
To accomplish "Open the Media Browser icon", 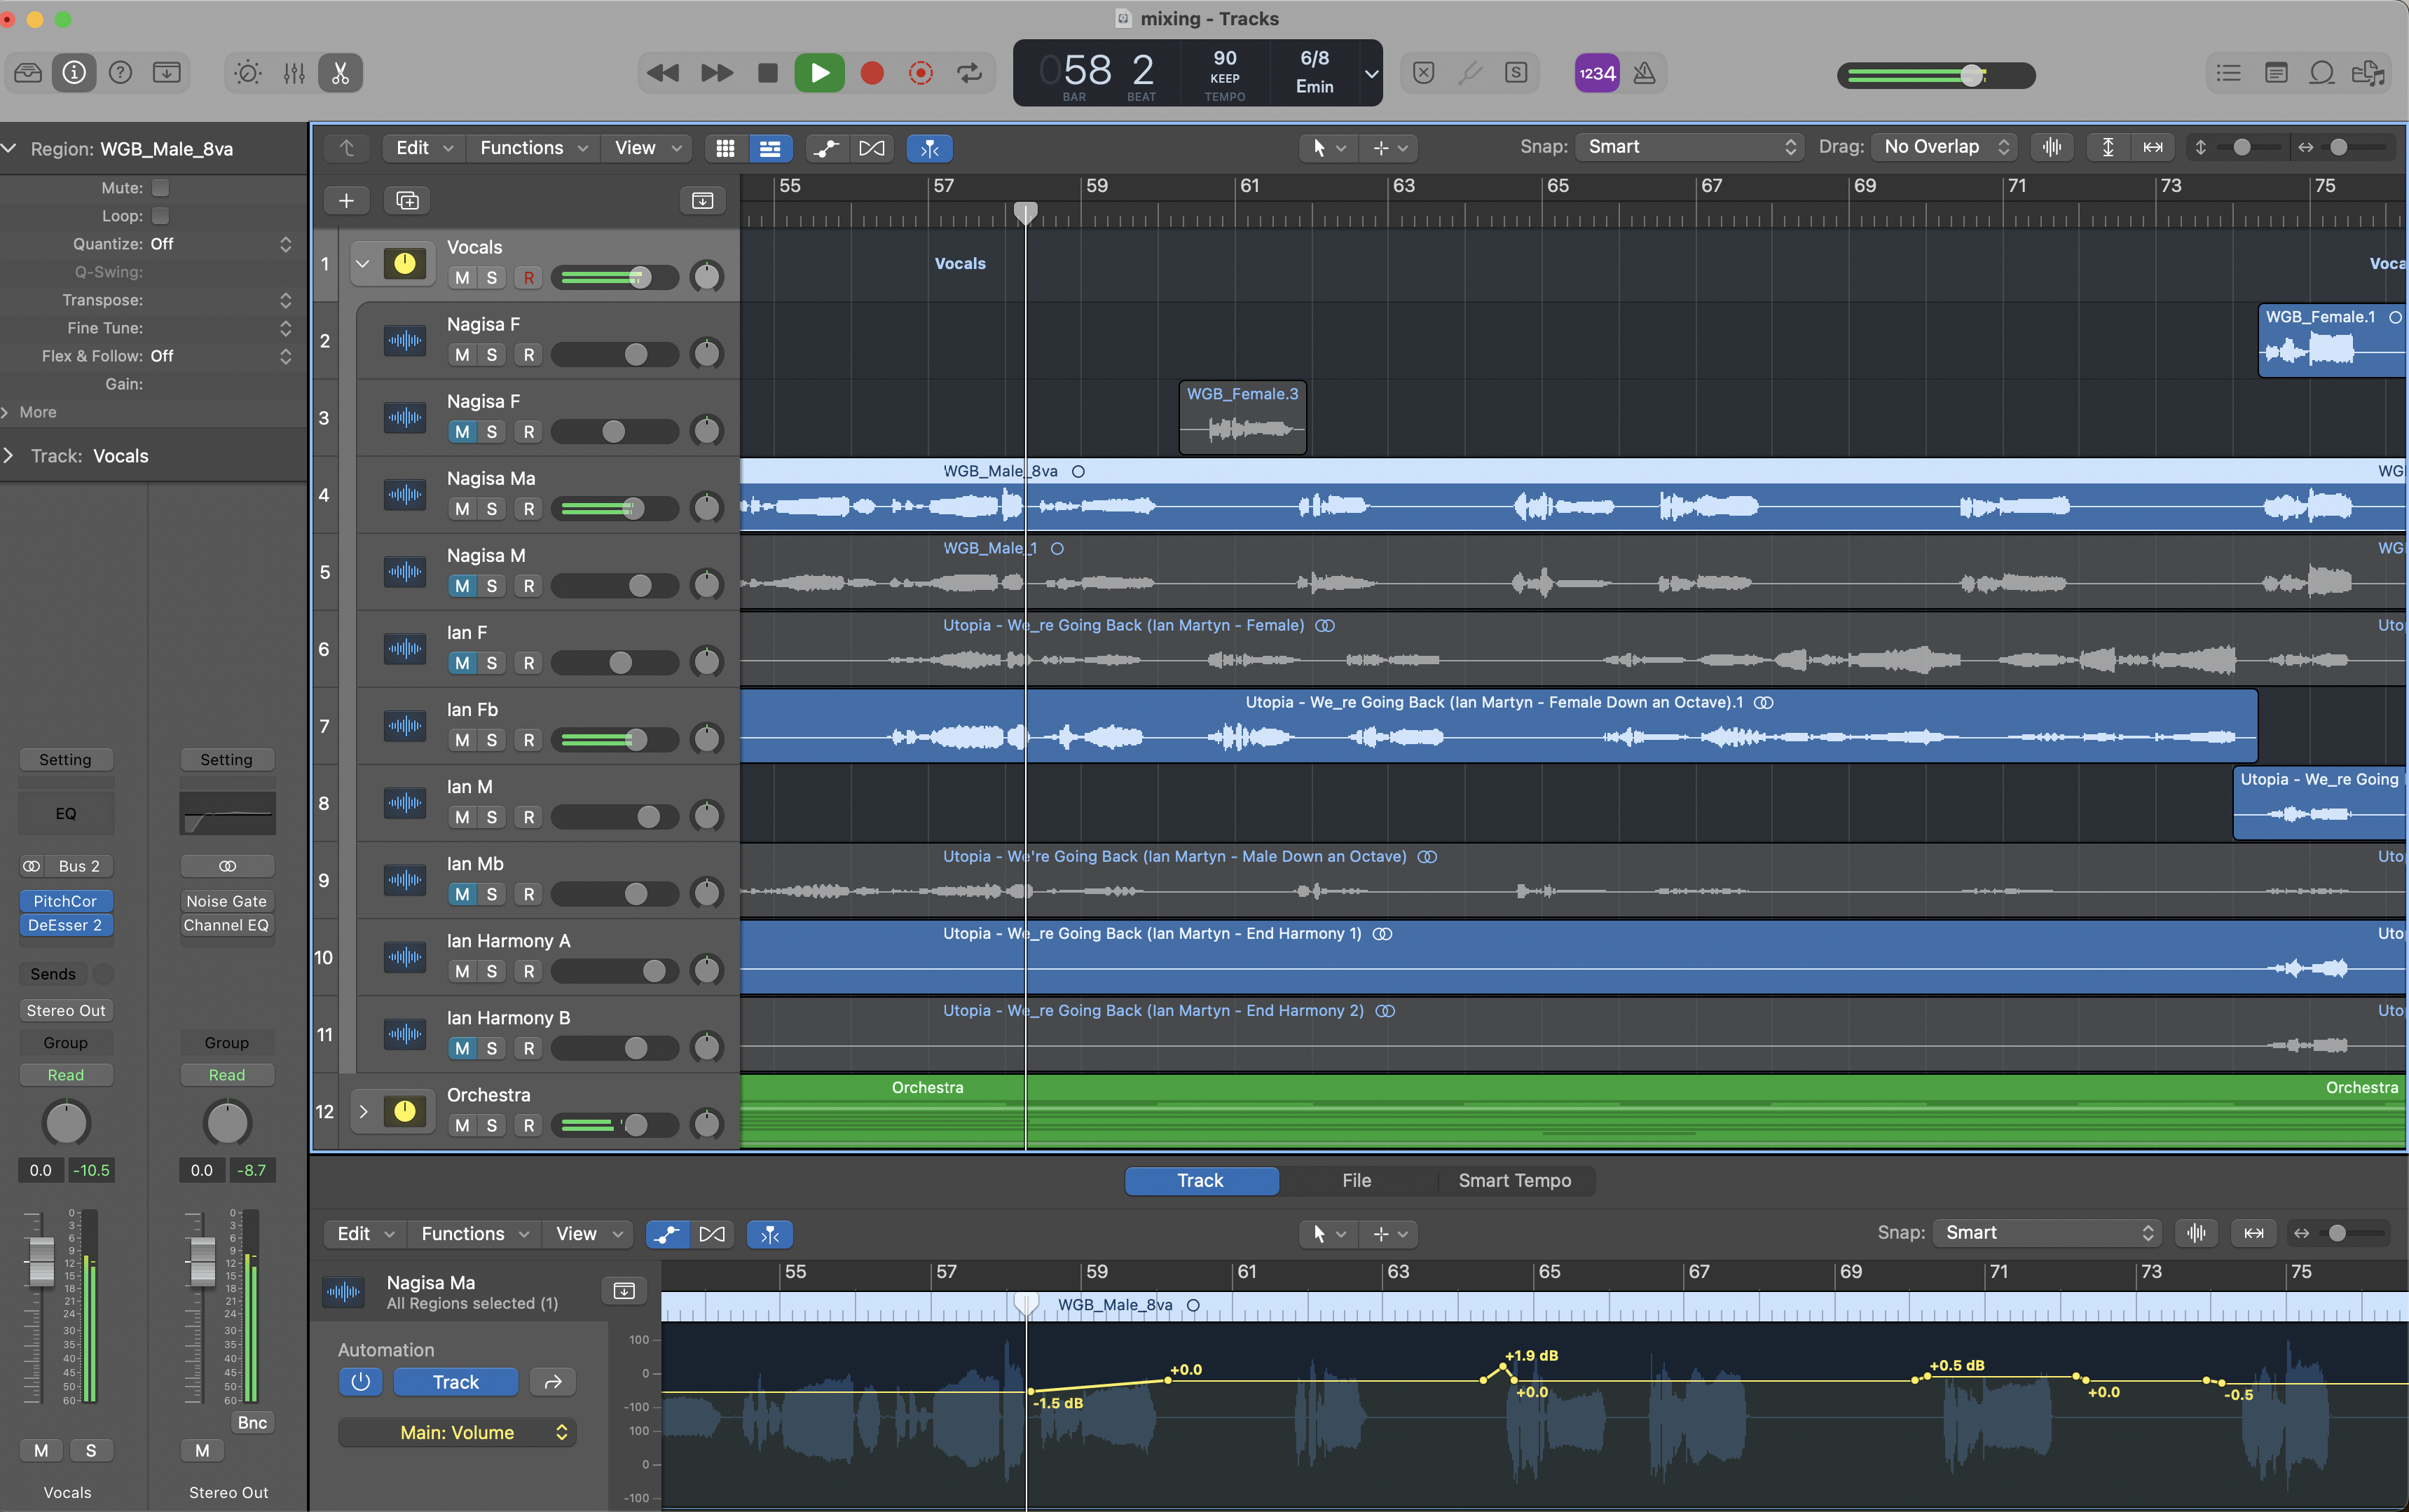I will pyautogui.click(x=2367, y=73).
